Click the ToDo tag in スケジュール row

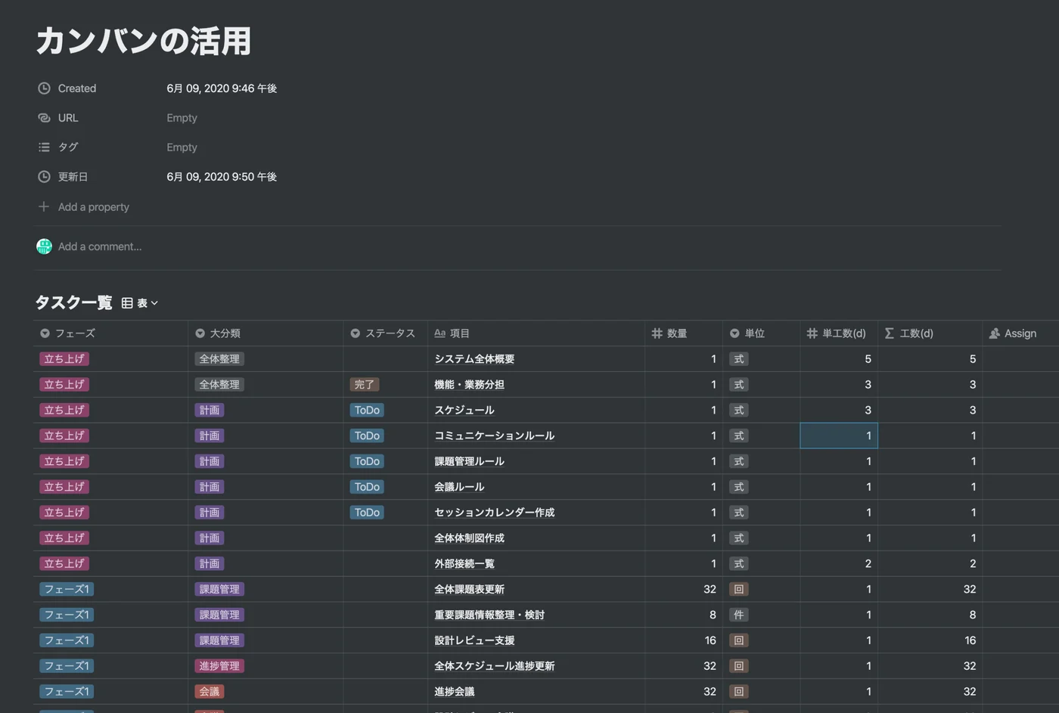click(367, 411)
